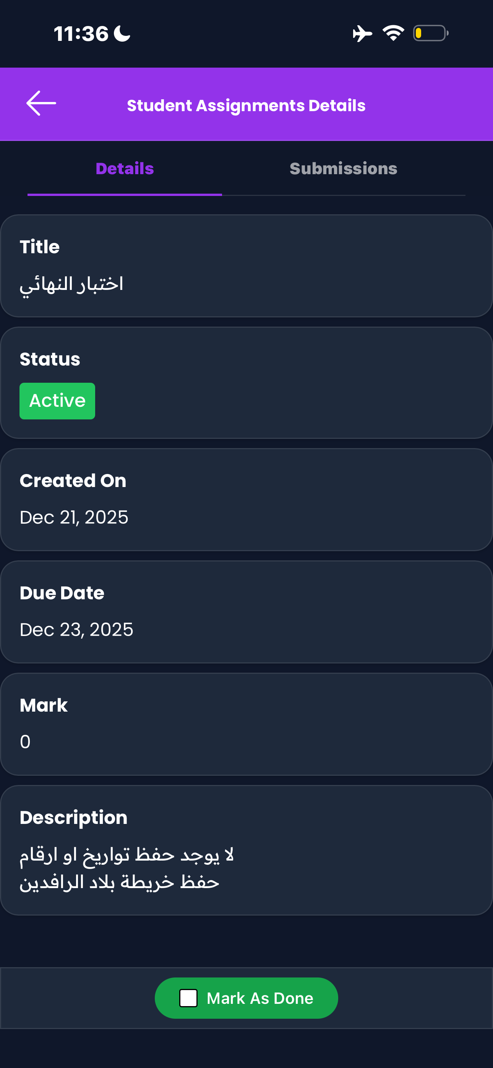
Task: Check the Mark As Done checkbox
Action: point(188,998)
